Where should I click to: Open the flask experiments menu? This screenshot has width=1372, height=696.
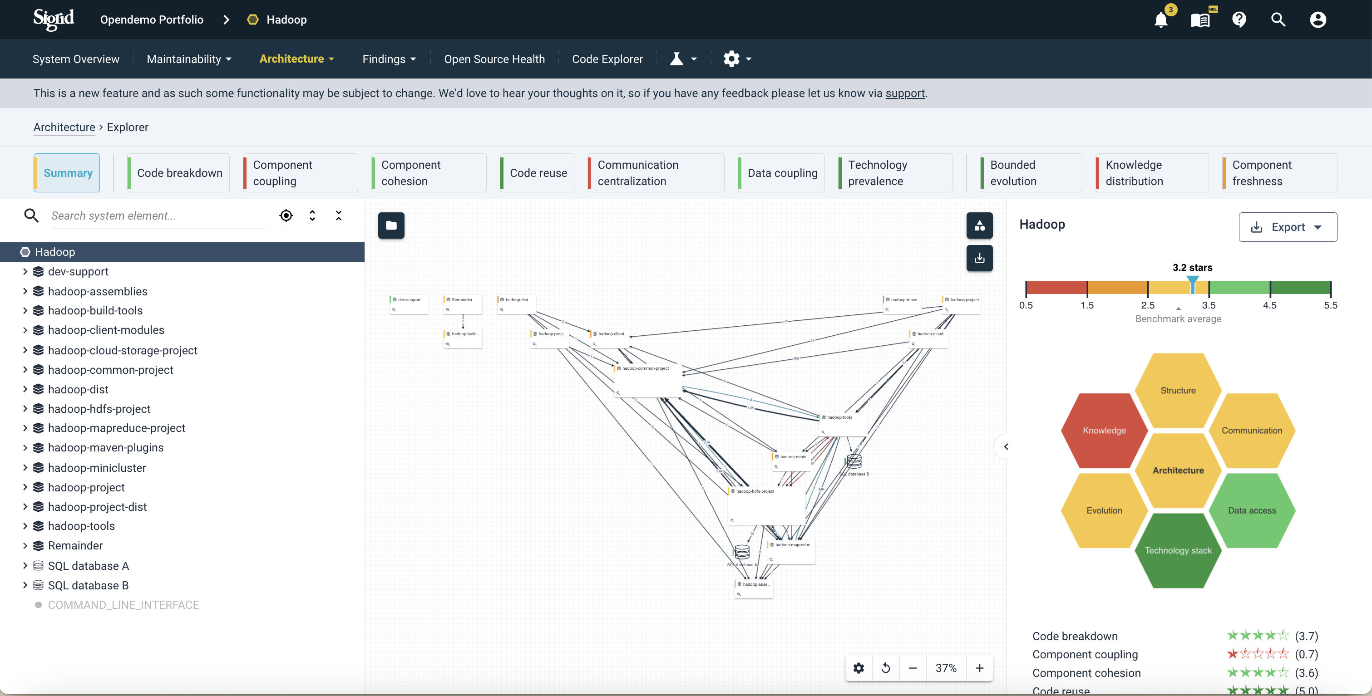coord(683,59)
